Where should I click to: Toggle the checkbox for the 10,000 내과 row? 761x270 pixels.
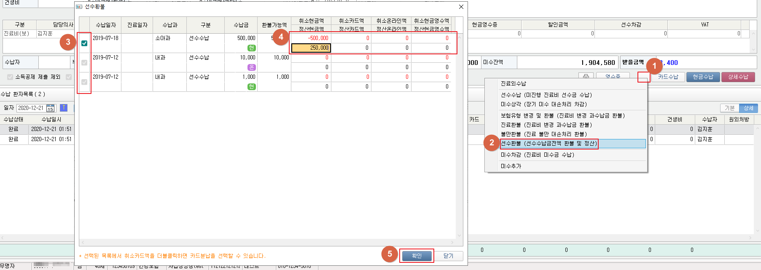click(84, 62)
